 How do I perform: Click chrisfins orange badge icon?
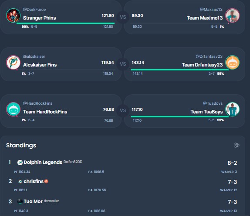click(46, 181)
